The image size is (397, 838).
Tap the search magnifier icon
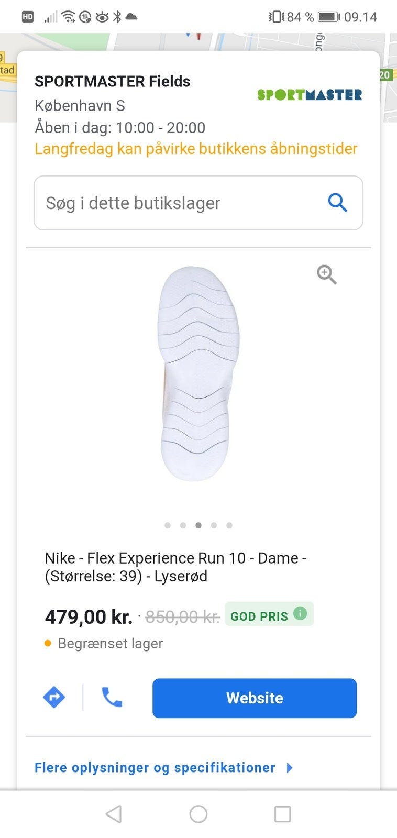(337, 202)
